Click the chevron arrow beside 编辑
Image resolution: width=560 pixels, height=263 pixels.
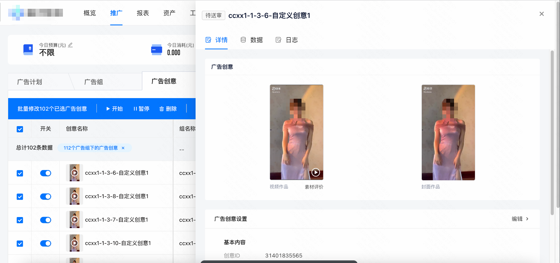click(x=527, y=219)
